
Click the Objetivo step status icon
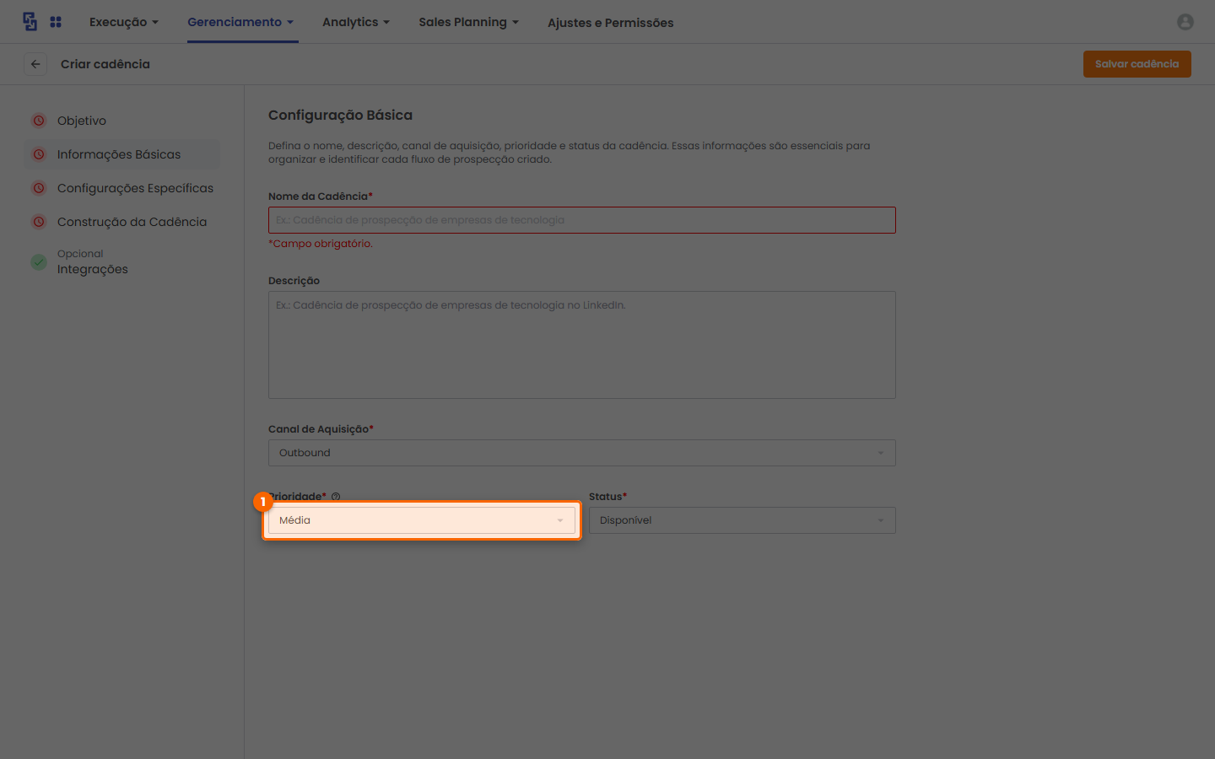click(39, 121)
